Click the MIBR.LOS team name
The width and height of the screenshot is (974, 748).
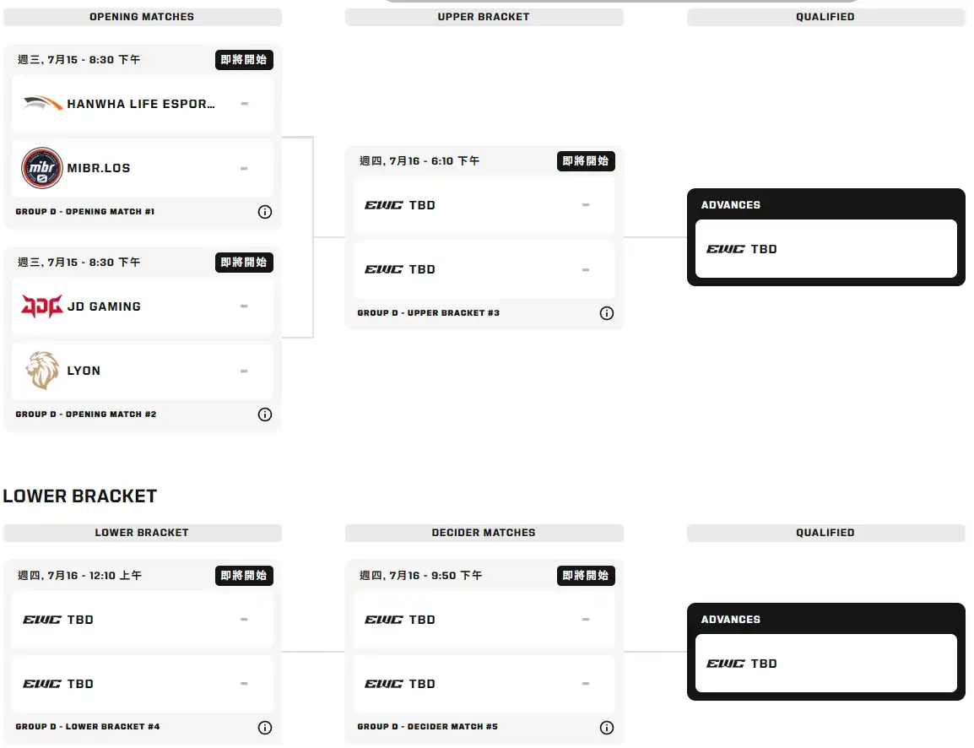click(x=99, y=168)
